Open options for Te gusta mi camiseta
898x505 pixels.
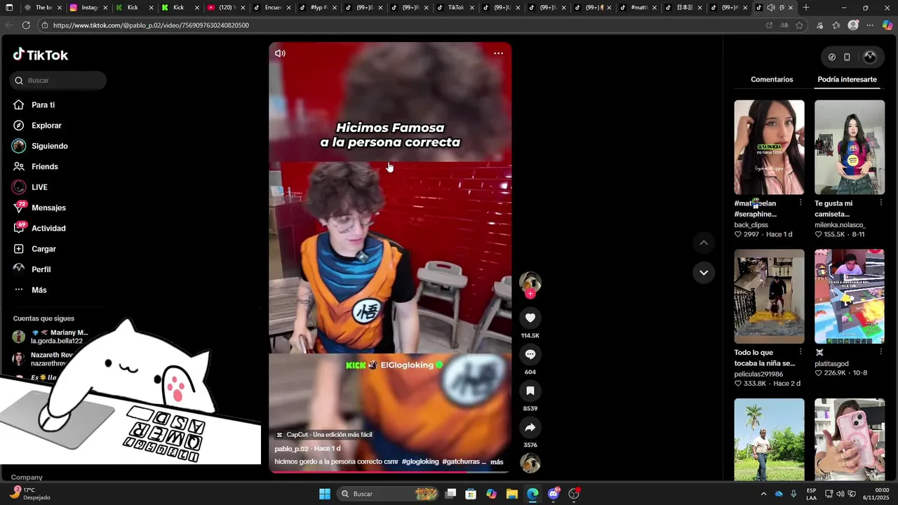(880, 203)
